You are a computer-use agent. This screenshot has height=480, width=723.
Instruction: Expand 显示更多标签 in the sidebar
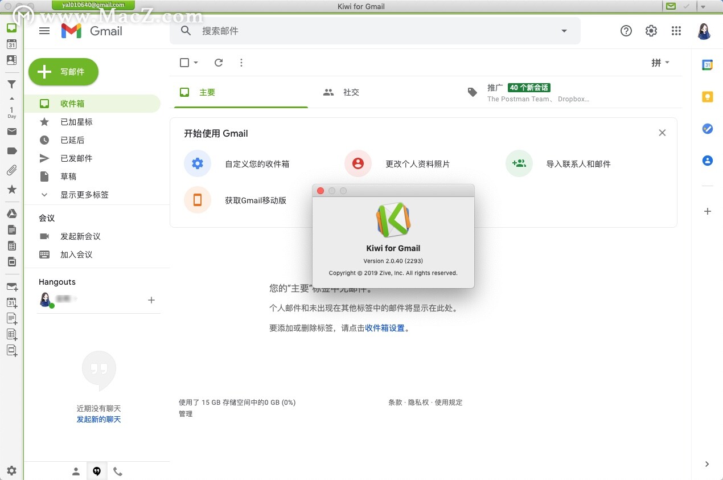[84, 195]
